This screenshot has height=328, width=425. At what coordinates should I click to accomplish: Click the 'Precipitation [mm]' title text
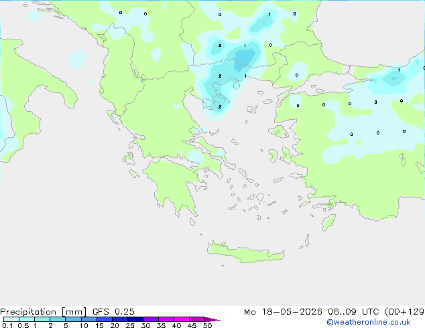point(43,312)
